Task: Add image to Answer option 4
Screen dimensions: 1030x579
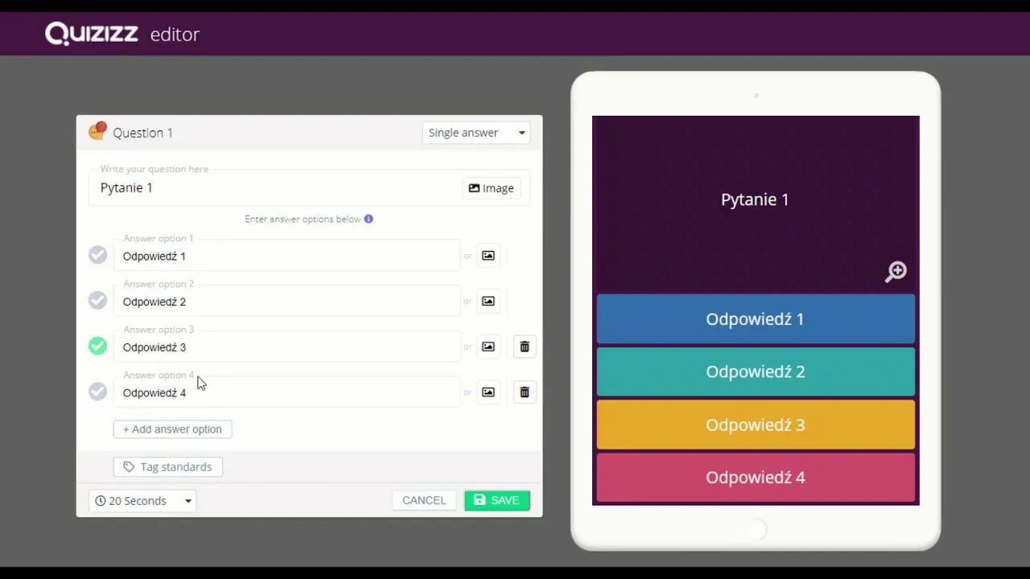Action: 488,392
